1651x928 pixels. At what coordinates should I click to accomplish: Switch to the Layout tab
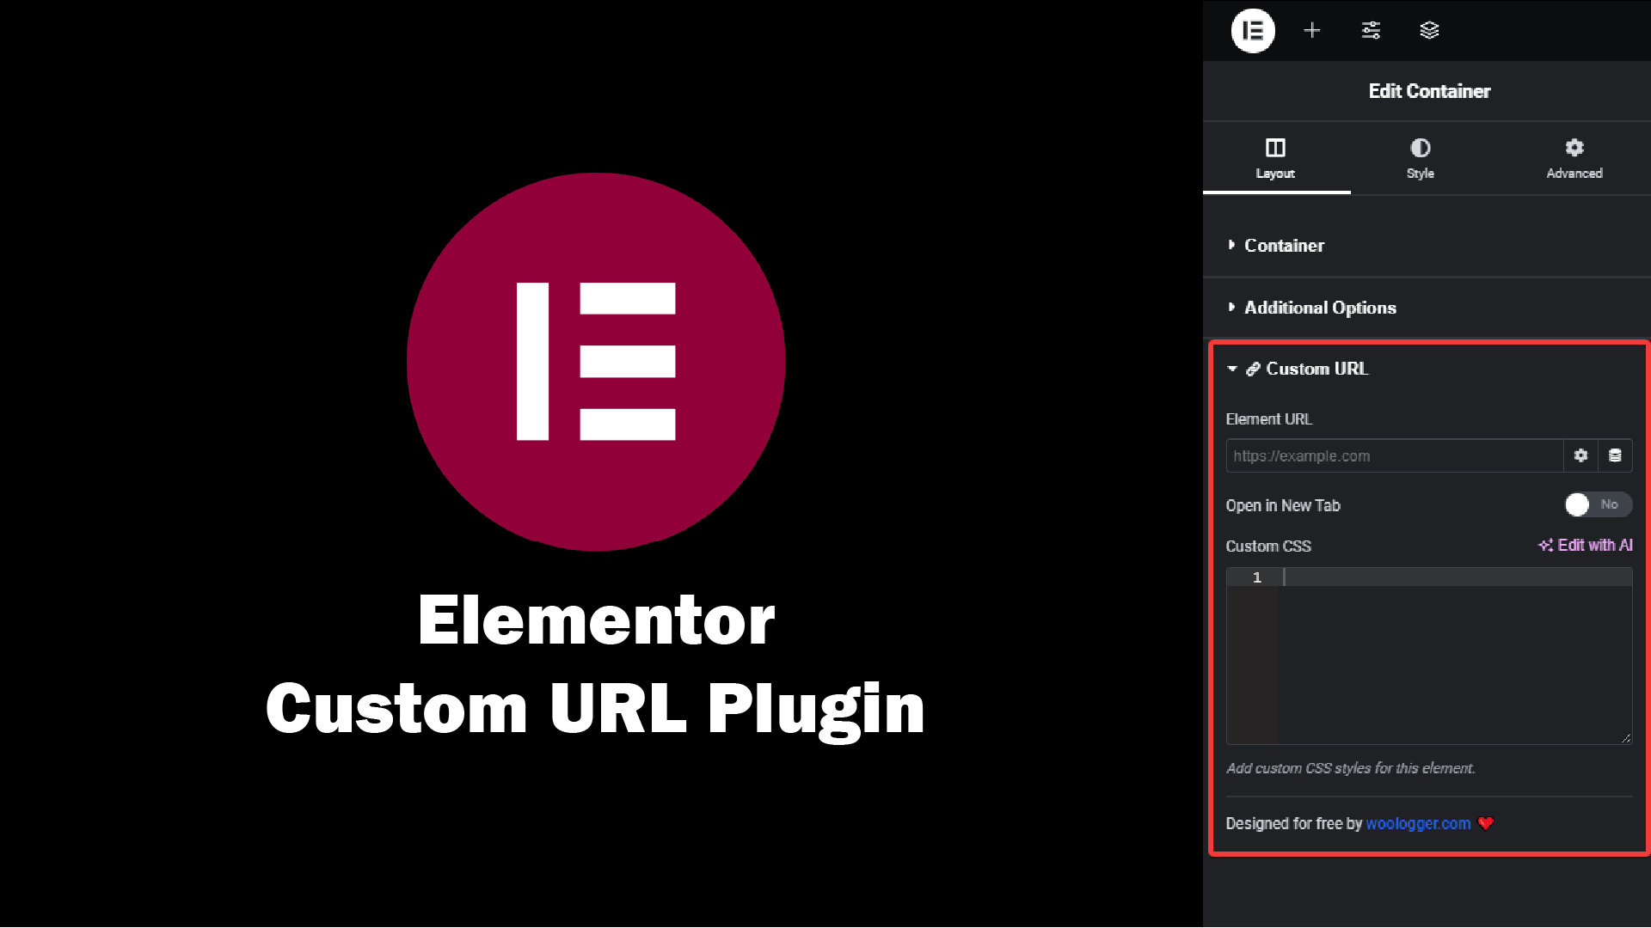click(1276, 159)
